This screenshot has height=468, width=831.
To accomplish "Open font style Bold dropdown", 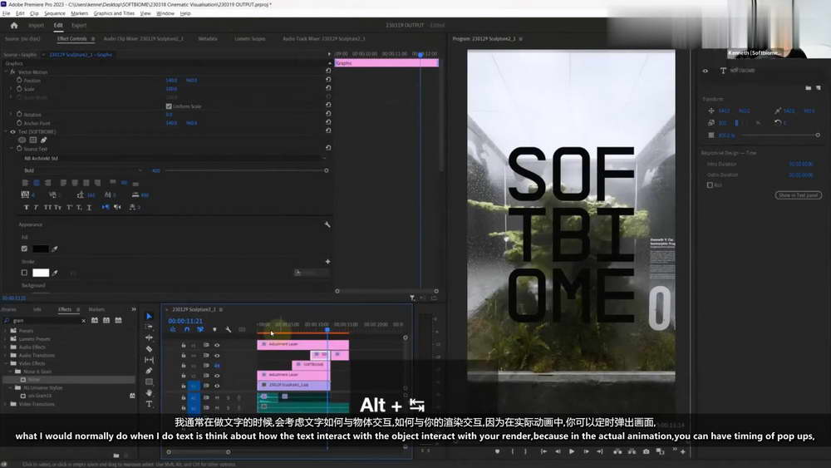I will tap(82, 170).
